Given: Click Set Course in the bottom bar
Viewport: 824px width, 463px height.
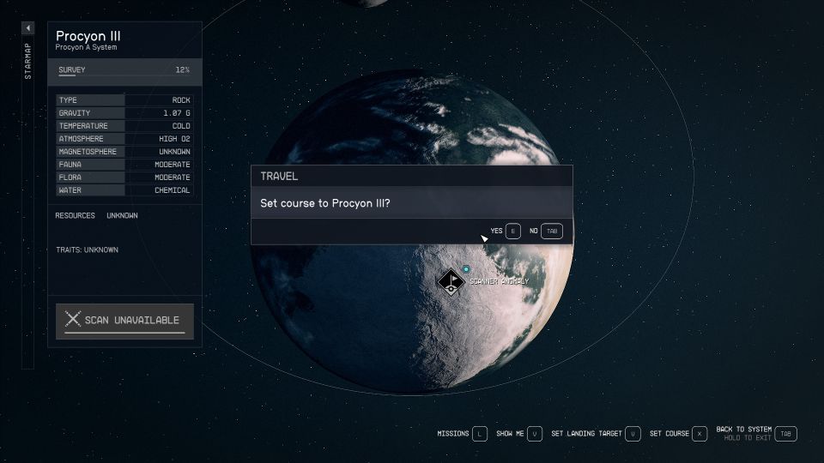Looking at the screenshot, I should pos(669,434).
